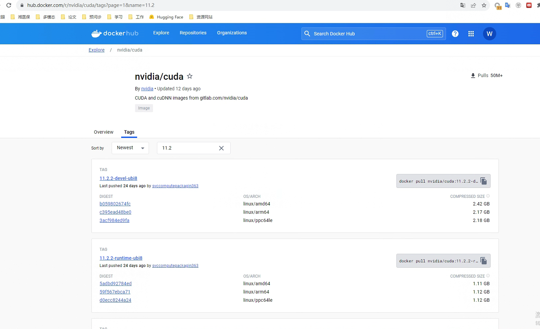Click the share page icon in the address bar

click(x=473, y=5)
